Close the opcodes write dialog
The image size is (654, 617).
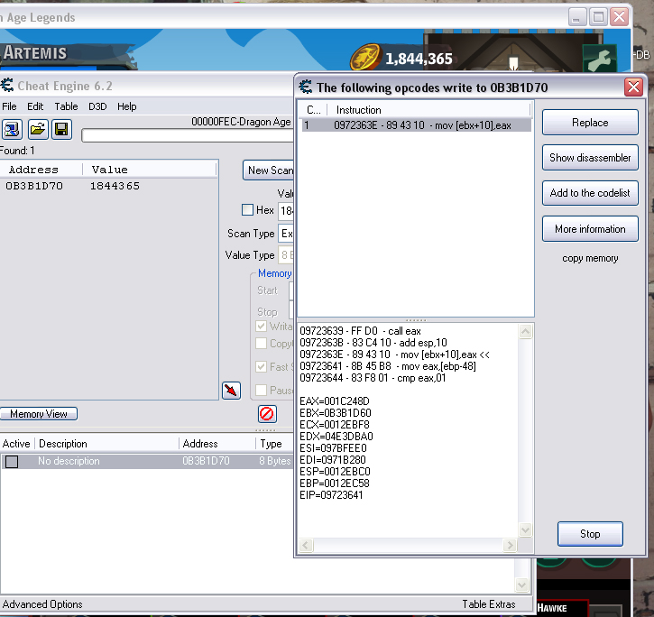click(633, 87)
